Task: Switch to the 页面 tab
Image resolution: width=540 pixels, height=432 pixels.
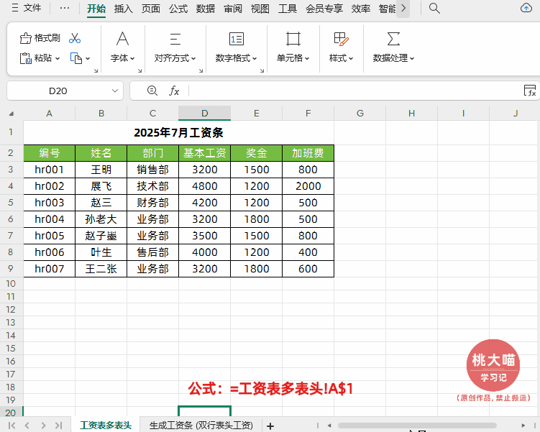Action: pos(151,9)
